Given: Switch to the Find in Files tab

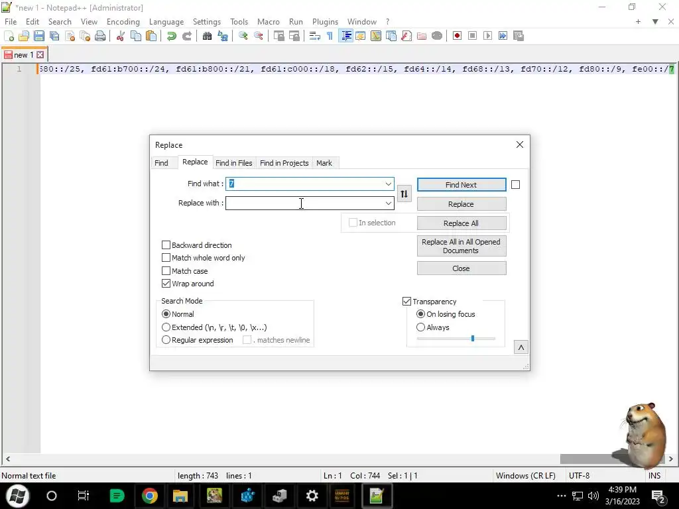Looking at the screenshot, I should (x=234, y=163).
